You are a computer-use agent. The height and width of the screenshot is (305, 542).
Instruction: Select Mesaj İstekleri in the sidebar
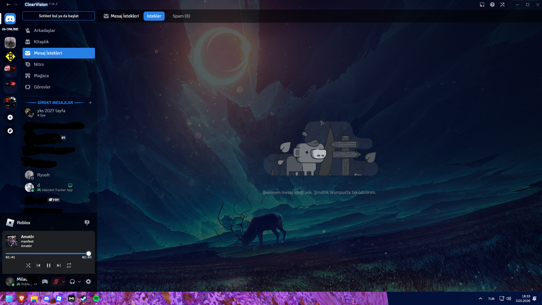pyautogui.click(x=59, y=53)
